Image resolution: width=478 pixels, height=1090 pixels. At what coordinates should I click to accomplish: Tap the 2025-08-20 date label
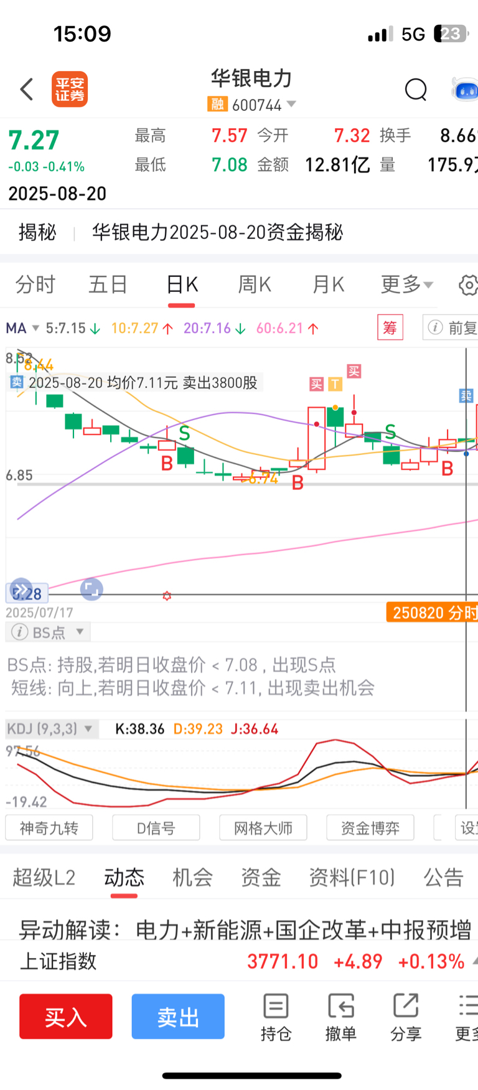pyautogui.click(x=57, y=194)
